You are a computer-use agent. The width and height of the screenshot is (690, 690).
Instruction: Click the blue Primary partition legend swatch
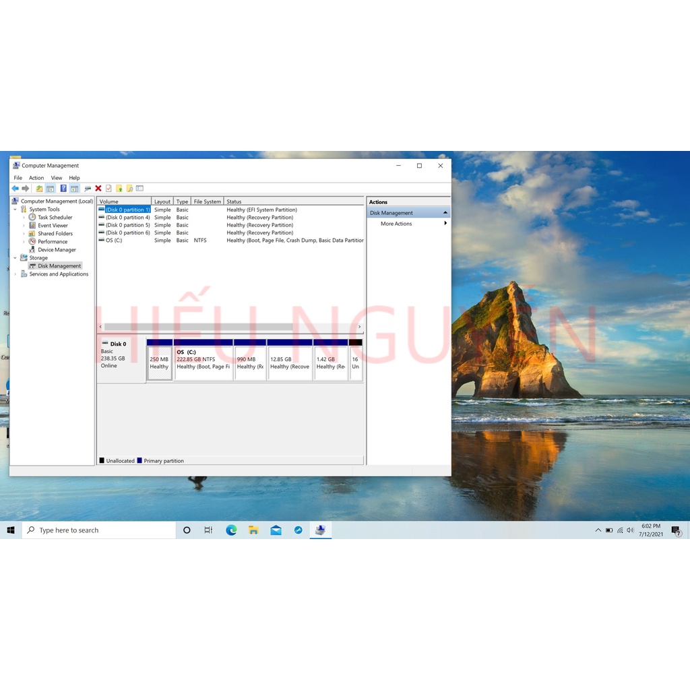point(139,461)
